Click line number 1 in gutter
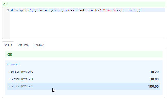Image resolution: width=167 pixels, height=100 pixels. pyautogui.click(x=8, y=10)
